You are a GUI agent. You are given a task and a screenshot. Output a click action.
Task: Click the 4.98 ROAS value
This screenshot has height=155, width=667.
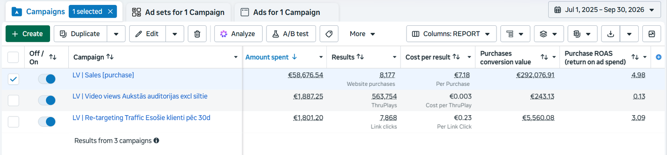coord(638,75)
